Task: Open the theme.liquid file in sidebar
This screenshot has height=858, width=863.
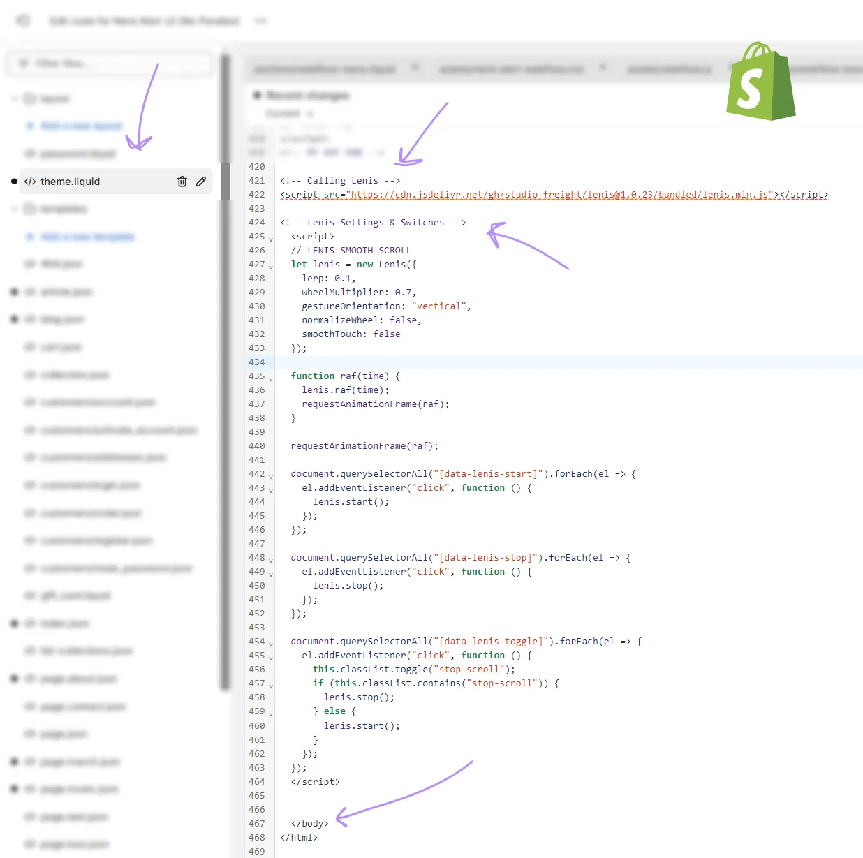Action: (116, 182)
